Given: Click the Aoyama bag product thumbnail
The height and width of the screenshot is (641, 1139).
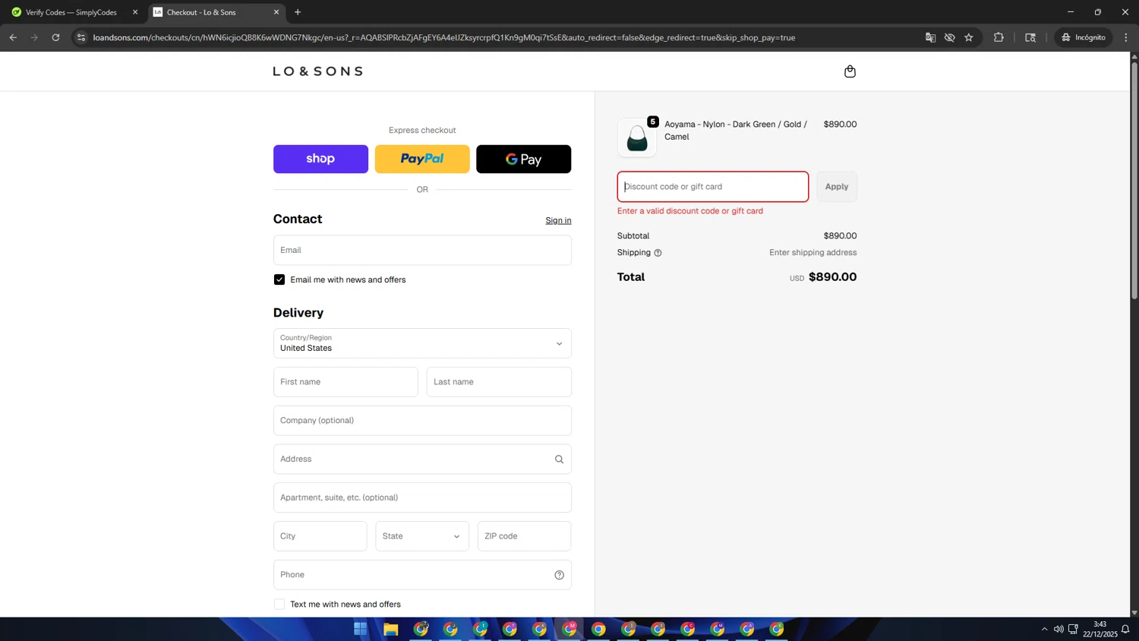Looking at the screenshot, I should click(637, 137).
